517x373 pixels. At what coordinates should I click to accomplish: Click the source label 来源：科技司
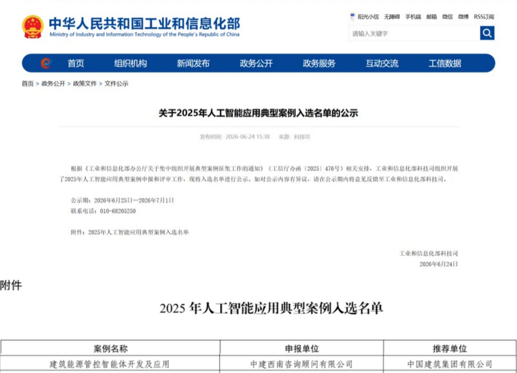[294, 137]
